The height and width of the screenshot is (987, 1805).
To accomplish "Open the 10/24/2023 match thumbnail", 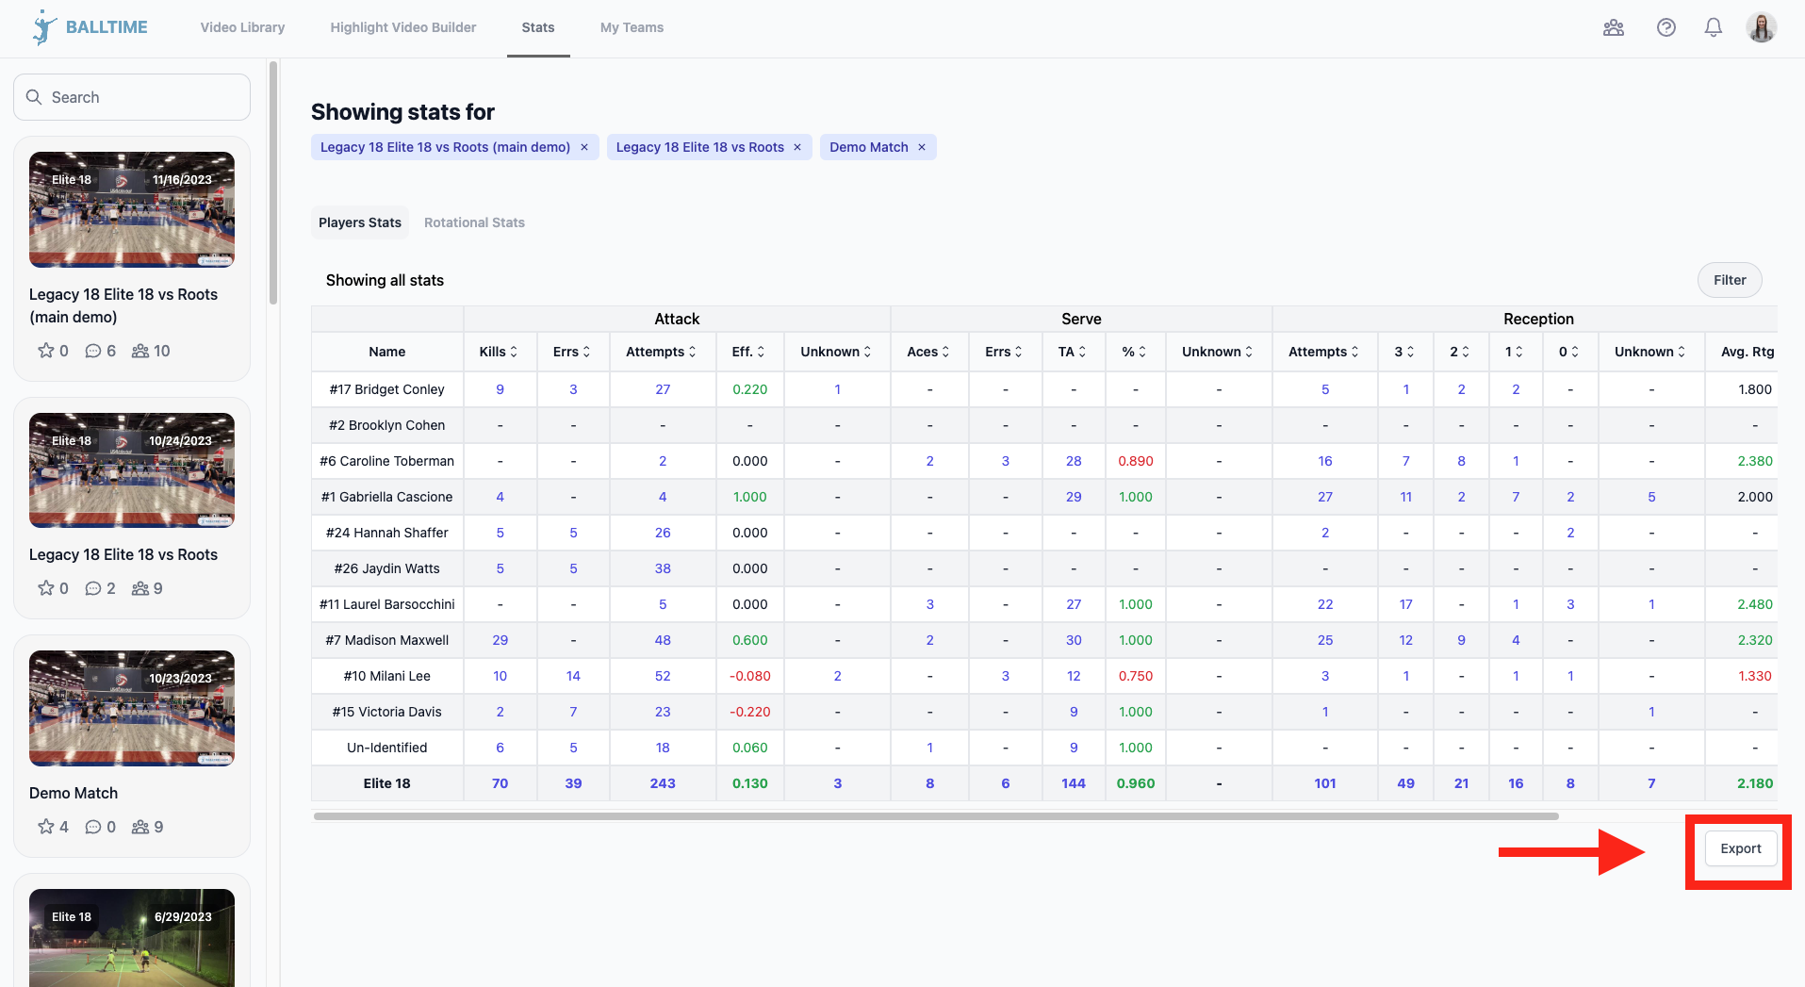I will click(x=132, y=470).
